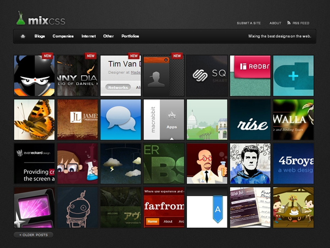Screen dimensions: 330x248
Task: Select the Internet category
Action: 88,36
